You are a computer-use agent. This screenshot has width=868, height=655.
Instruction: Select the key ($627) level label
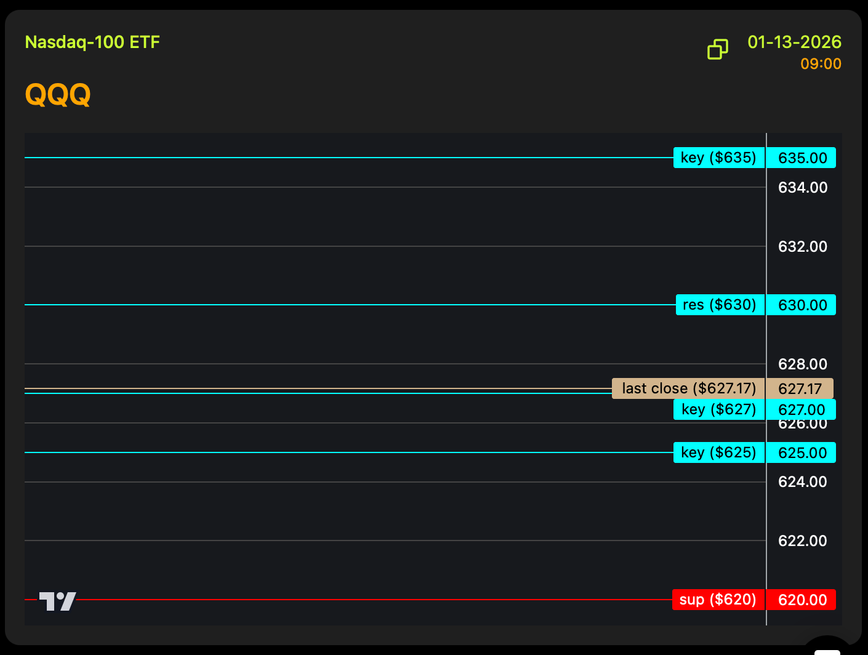pyautogui.click(x=718, y=409)
